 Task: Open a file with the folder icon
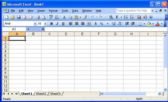[13, 17]
